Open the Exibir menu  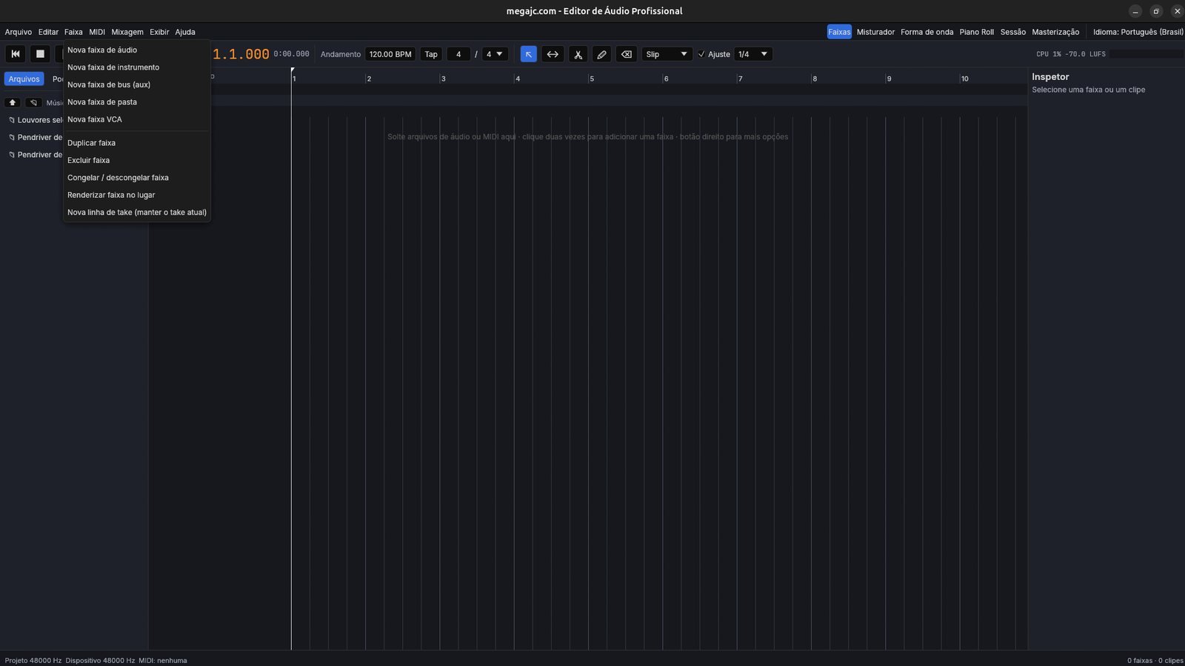(159, 32)
